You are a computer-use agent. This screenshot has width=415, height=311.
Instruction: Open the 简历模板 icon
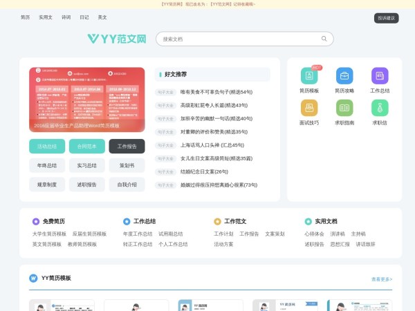(309, 75)
